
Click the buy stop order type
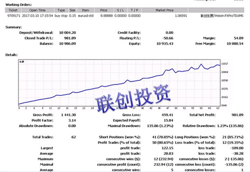tap(61, 16)
